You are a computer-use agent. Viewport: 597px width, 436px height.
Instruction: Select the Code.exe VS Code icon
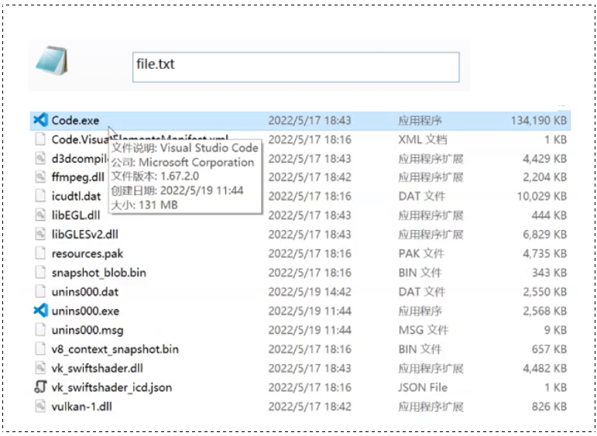pos(40,121)
